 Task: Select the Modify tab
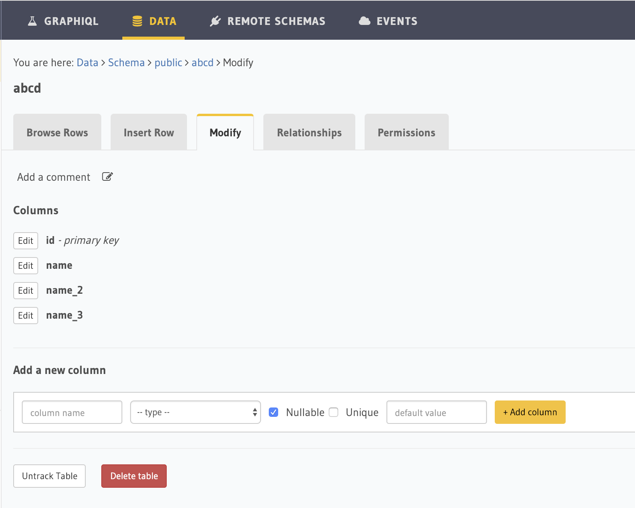click(225, 132)
